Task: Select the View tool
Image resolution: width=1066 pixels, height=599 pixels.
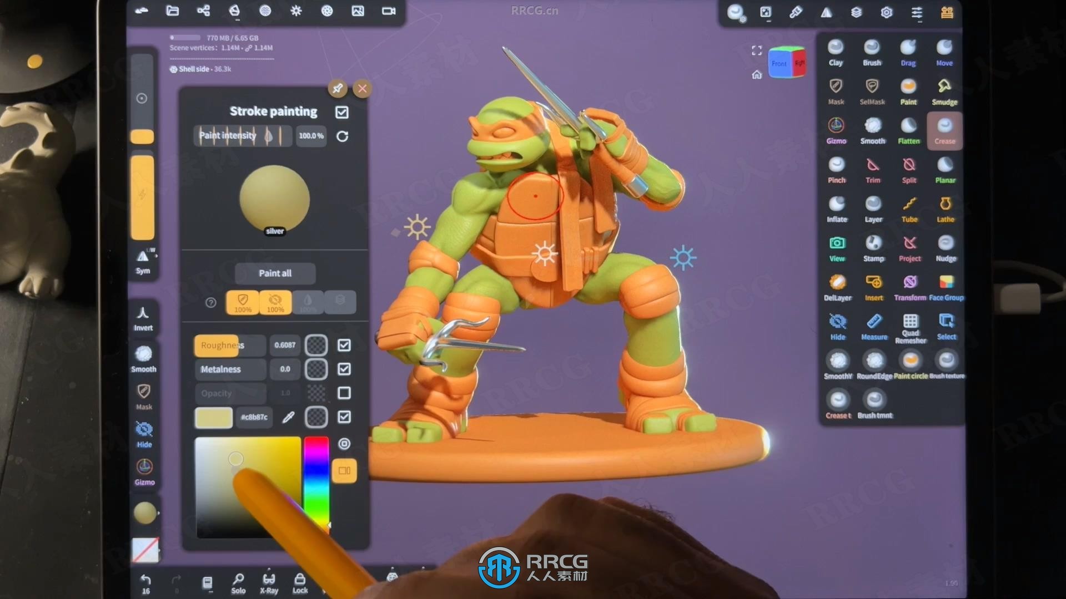Action: [837, 248]
